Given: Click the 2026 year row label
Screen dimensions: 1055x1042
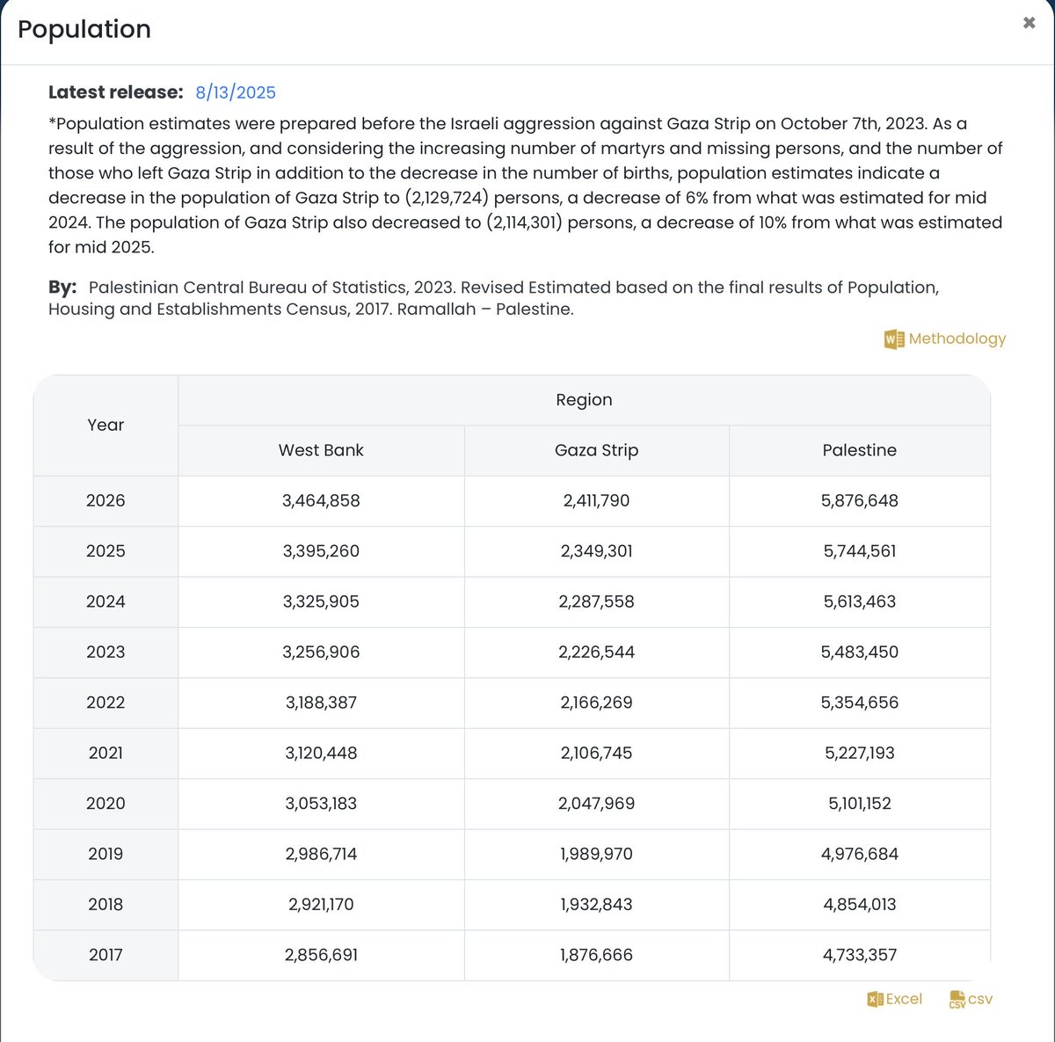Looking at the screenshot, I should coord(105,500).
